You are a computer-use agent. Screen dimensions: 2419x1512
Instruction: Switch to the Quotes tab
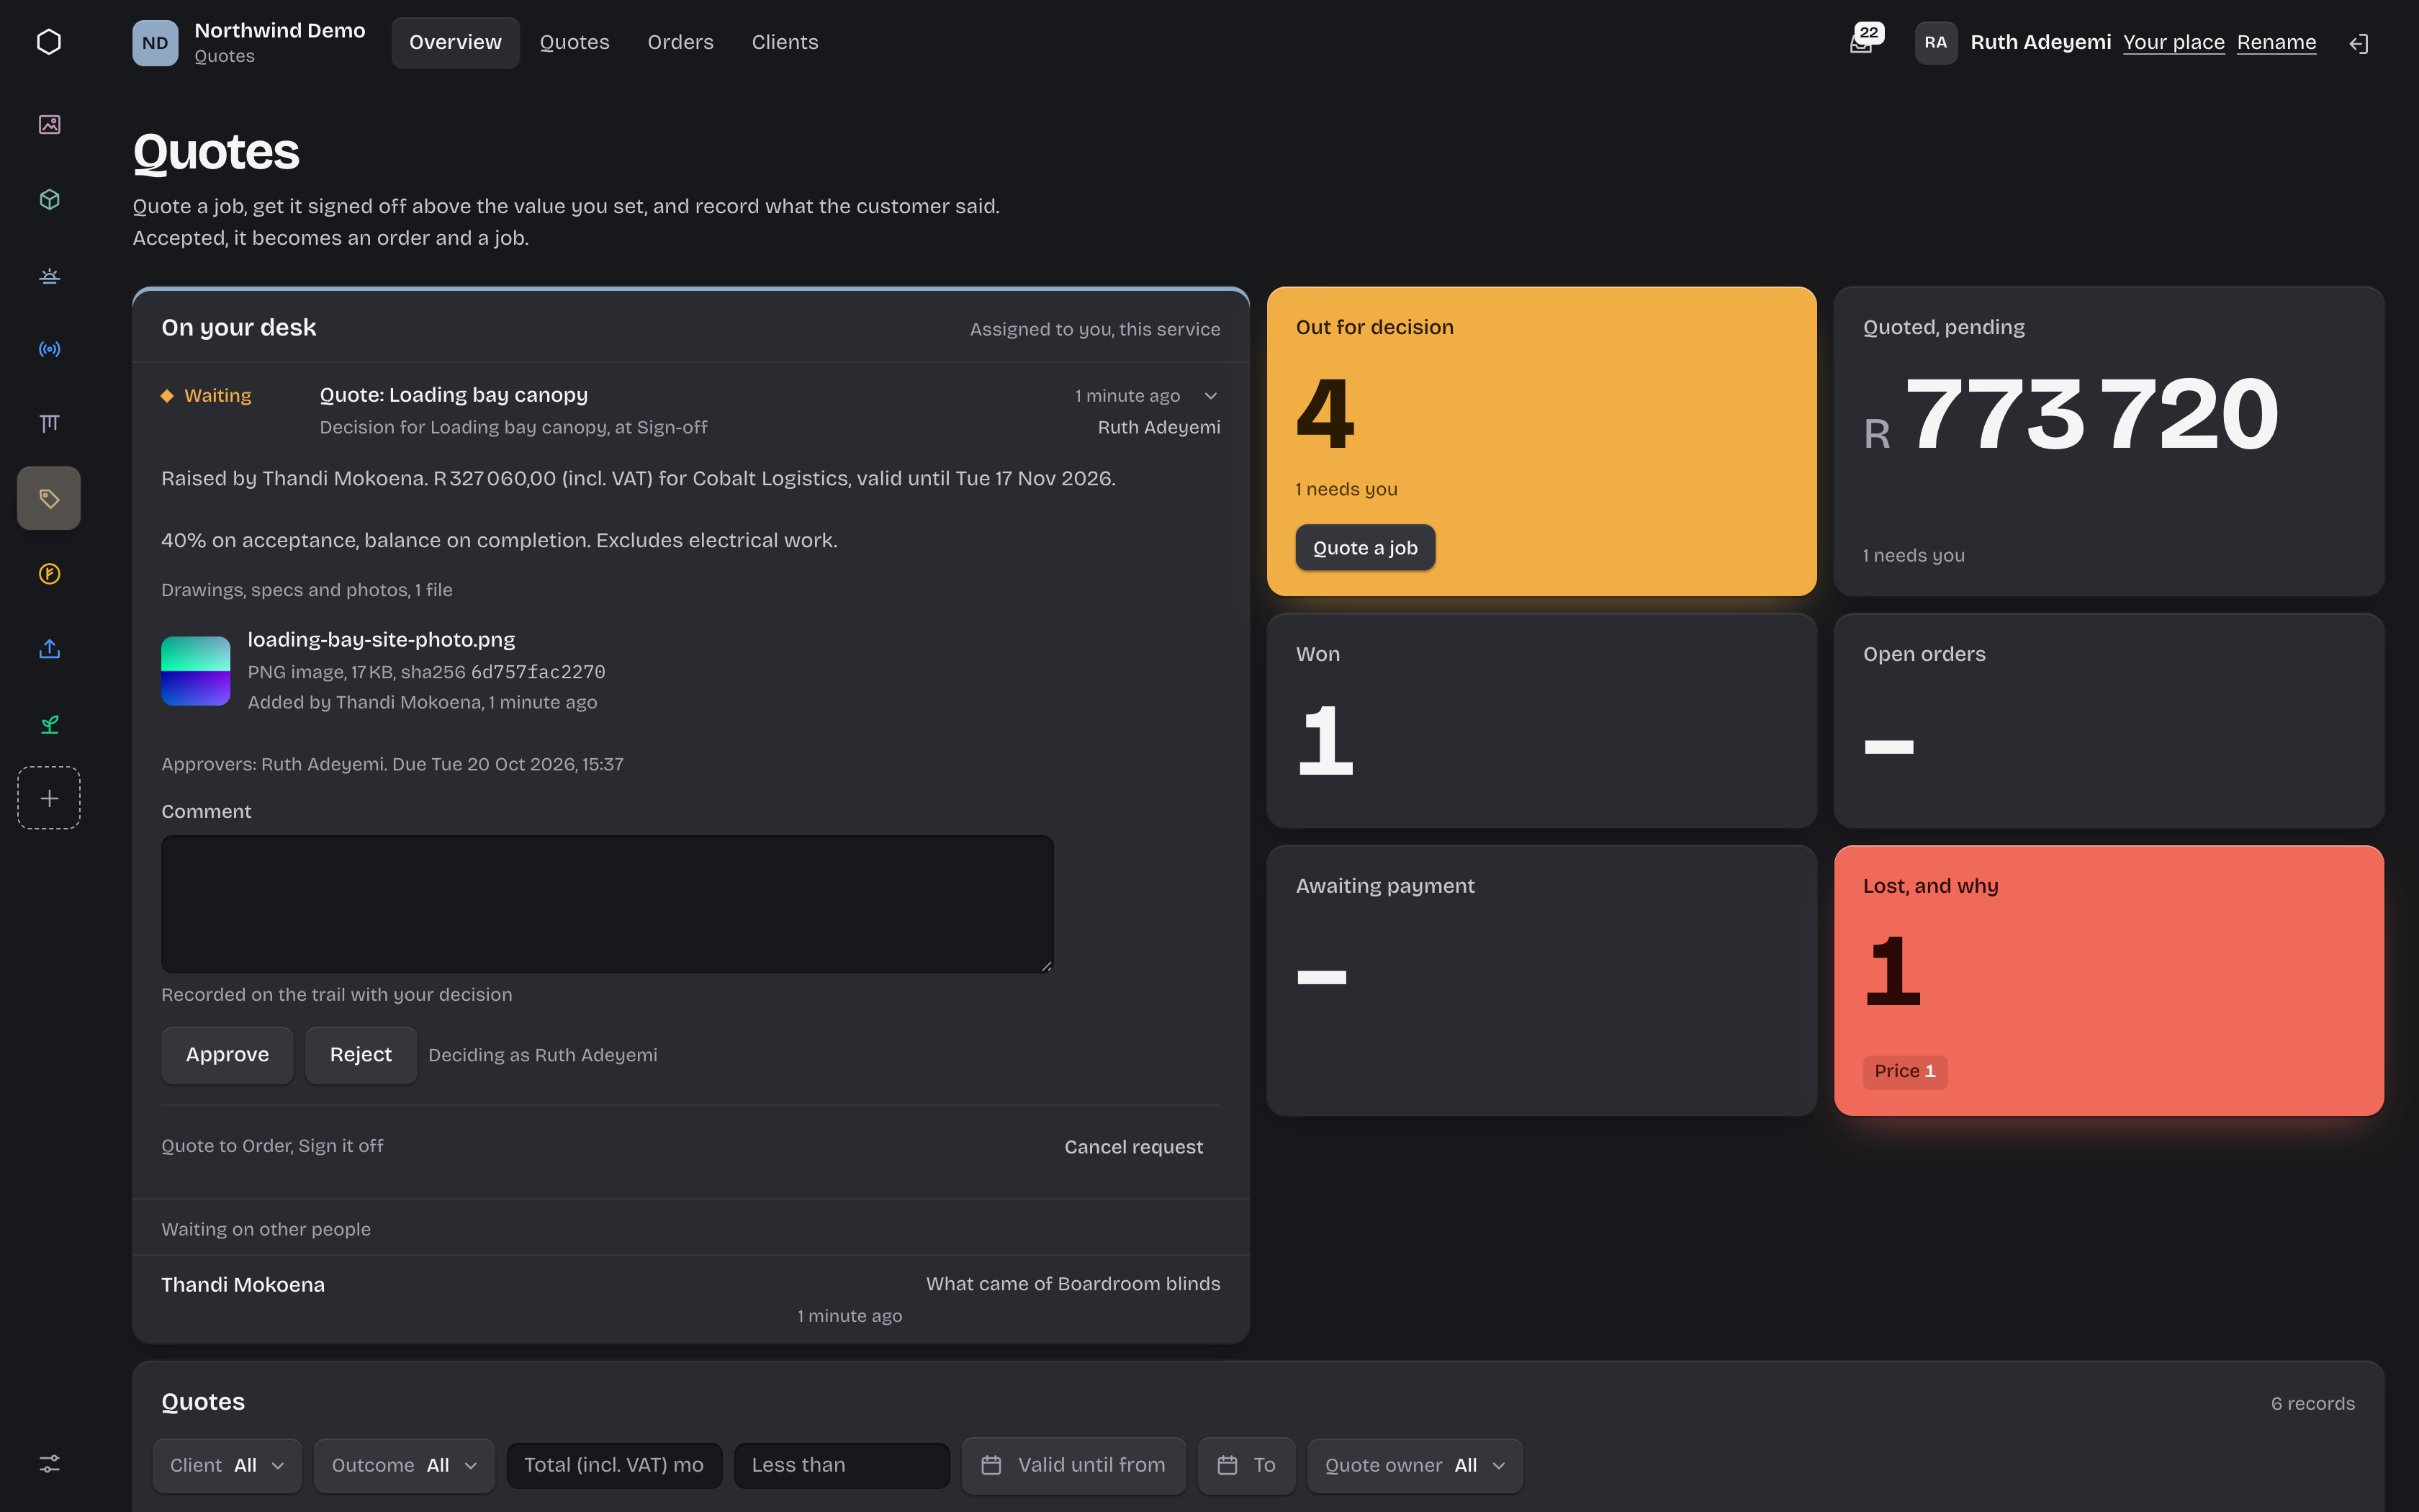click(x=574, y=42)
